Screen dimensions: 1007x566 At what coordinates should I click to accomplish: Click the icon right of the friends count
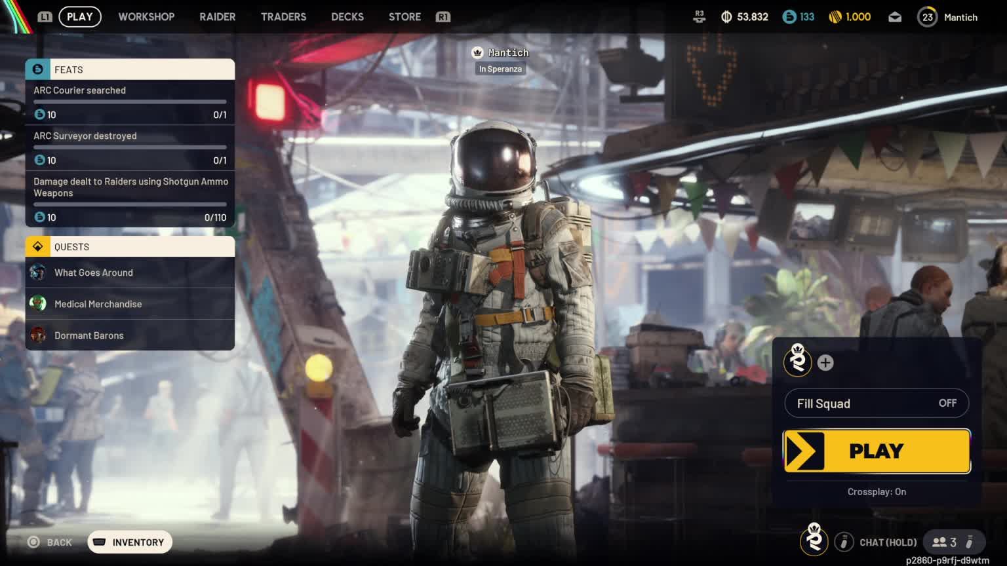pyautogui.click(x=970, y=542)
